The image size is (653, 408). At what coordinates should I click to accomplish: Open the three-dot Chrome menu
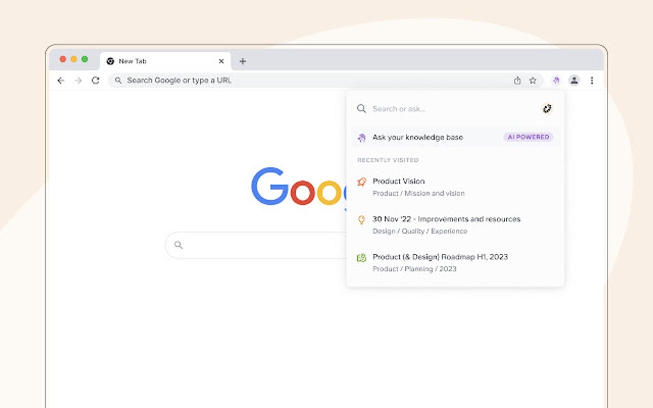click(591, 80)
